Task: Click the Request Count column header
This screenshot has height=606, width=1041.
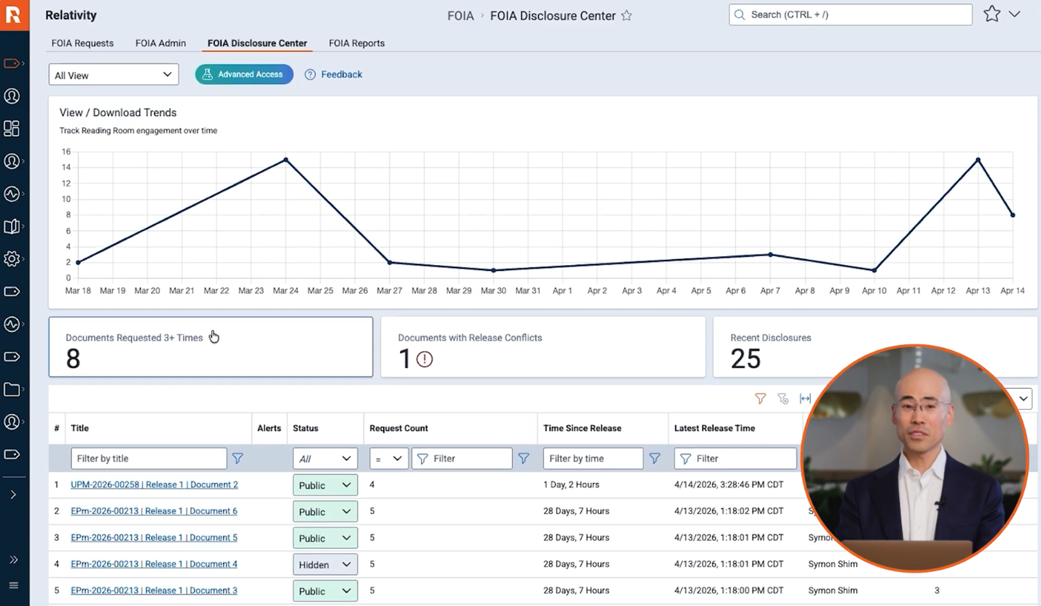Action: coord(399,428)
